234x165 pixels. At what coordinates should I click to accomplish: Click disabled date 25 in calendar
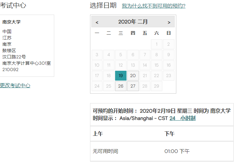(109, 86)
